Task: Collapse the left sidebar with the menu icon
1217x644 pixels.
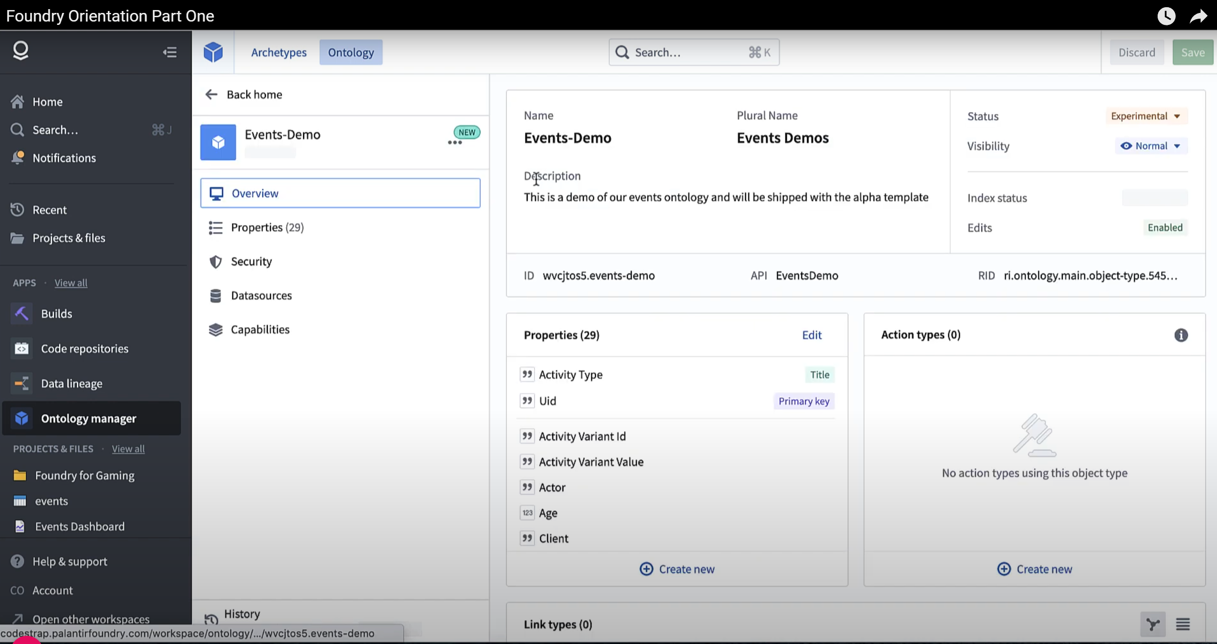Action: (170, 52)
